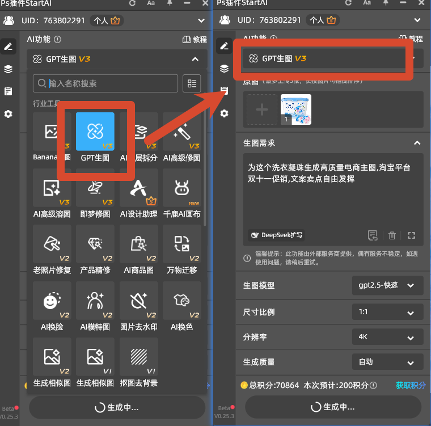
Task: Click the 个人 membership badge in right panel
Action: point(323,20)
